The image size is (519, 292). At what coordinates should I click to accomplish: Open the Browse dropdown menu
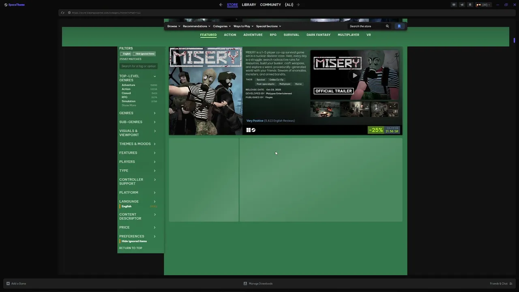[174, 26]
